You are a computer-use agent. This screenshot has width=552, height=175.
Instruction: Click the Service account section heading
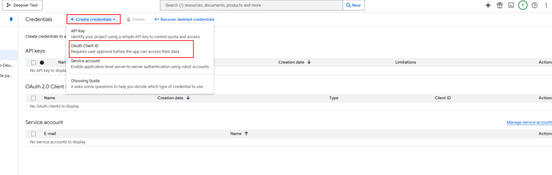click(44, 122)
